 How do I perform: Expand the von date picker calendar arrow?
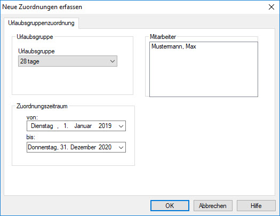click(121, 126)
